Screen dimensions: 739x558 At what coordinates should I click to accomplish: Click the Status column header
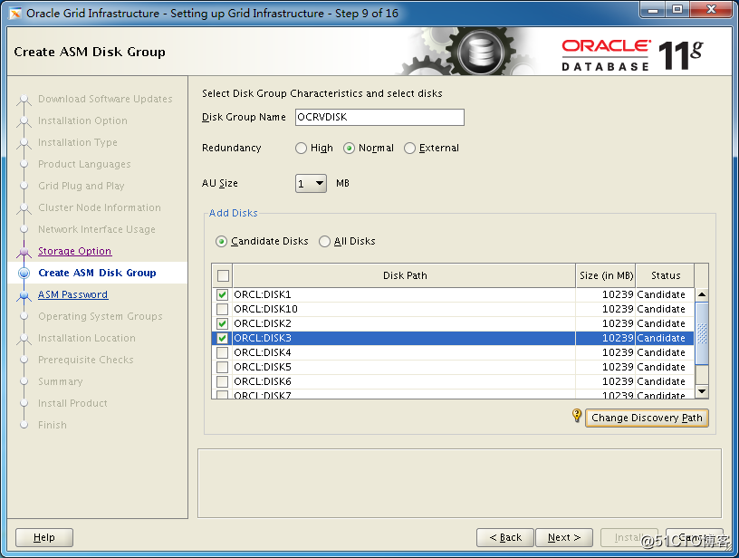coord(665,275)
